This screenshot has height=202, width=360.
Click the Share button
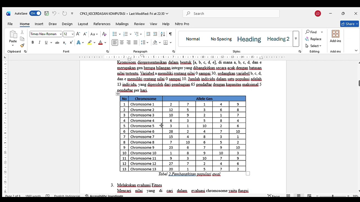click(350, 24)
